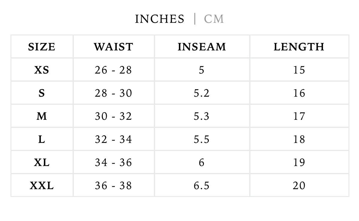Select the L size row label
This screenshot has width=359, height=221.
pos(42,139)
